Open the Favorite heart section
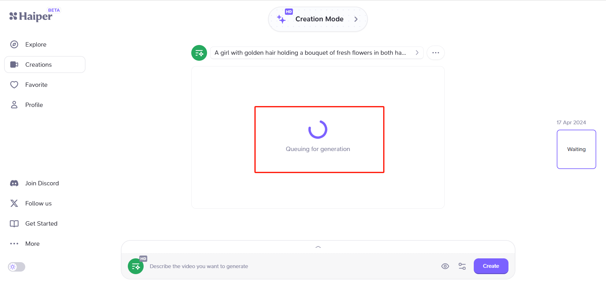 14,85
